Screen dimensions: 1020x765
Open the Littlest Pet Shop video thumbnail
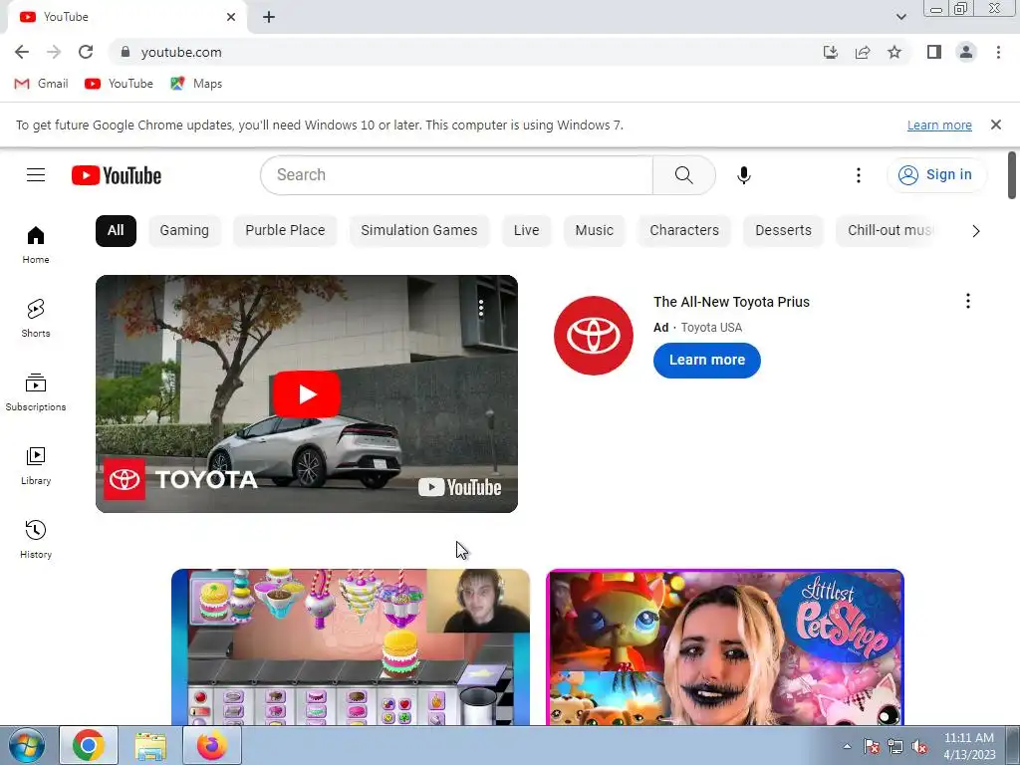coord(725,647)
